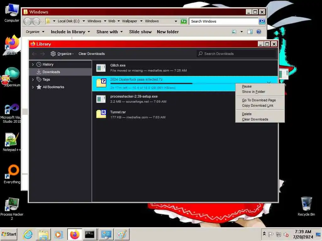
Task: Select All Bookmarks in the sidebar
Action: tap(53, 87)
